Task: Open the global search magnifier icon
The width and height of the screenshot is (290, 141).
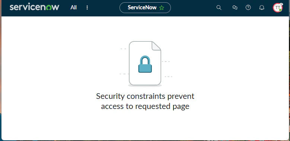Action: point(219,7)
